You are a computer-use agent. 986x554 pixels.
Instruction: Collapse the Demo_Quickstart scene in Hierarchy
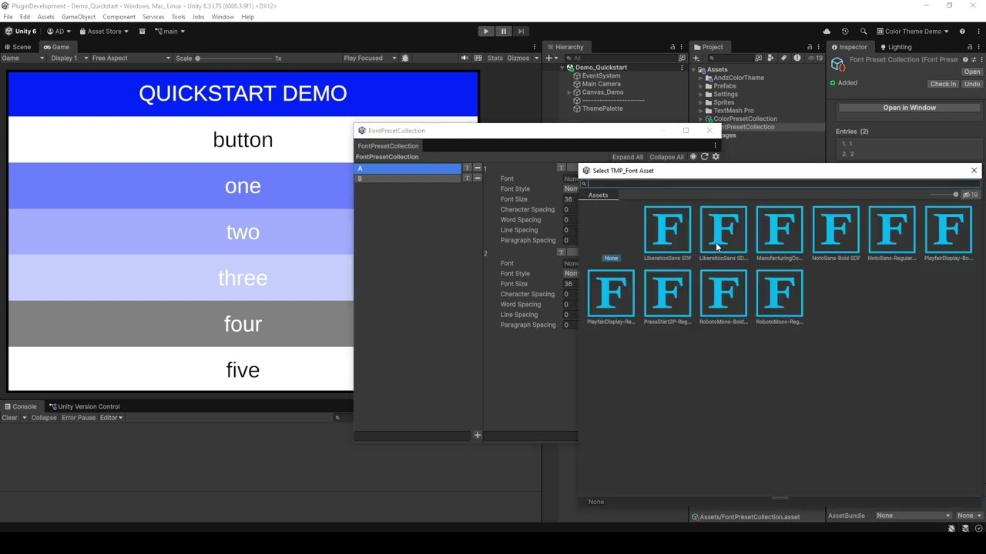click(562, 68)
